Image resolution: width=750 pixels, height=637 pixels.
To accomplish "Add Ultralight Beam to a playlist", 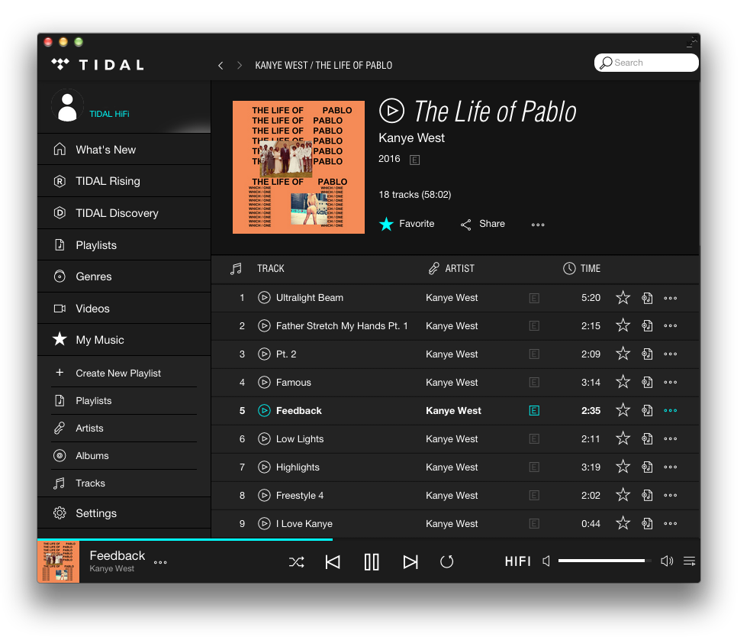I will point(647,298).
